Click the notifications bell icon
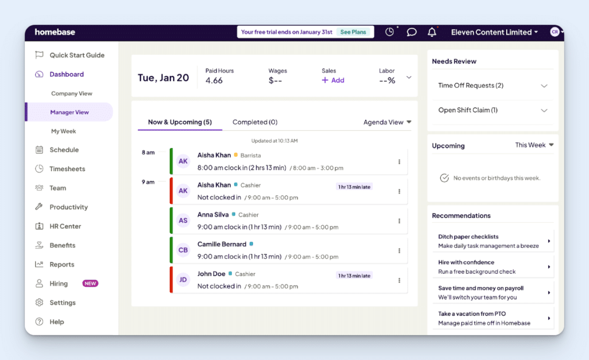This screenshot has width=589, height=360. point(432,32)
